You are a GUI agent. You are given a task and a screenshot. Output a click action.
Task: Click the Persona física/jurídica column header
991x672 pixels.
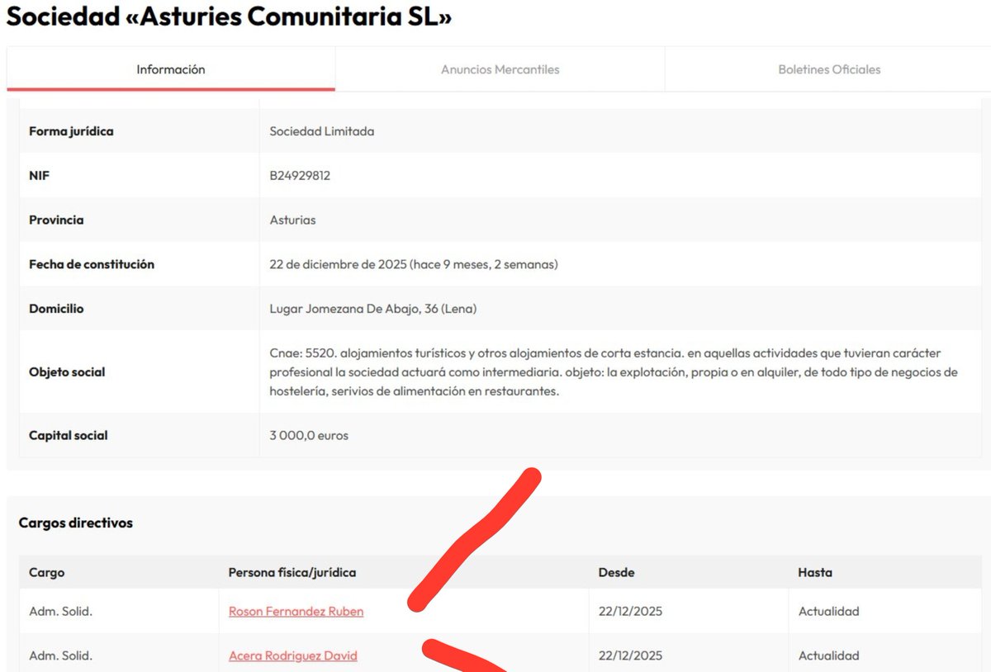(292, 572)
